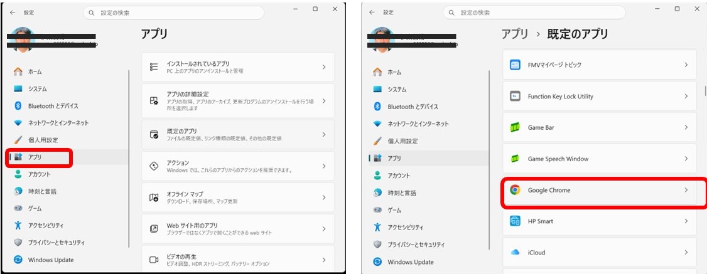Click the Game Bar app icon
The width and height of the screenshot is (707, 274).
[x=515, y=127]
